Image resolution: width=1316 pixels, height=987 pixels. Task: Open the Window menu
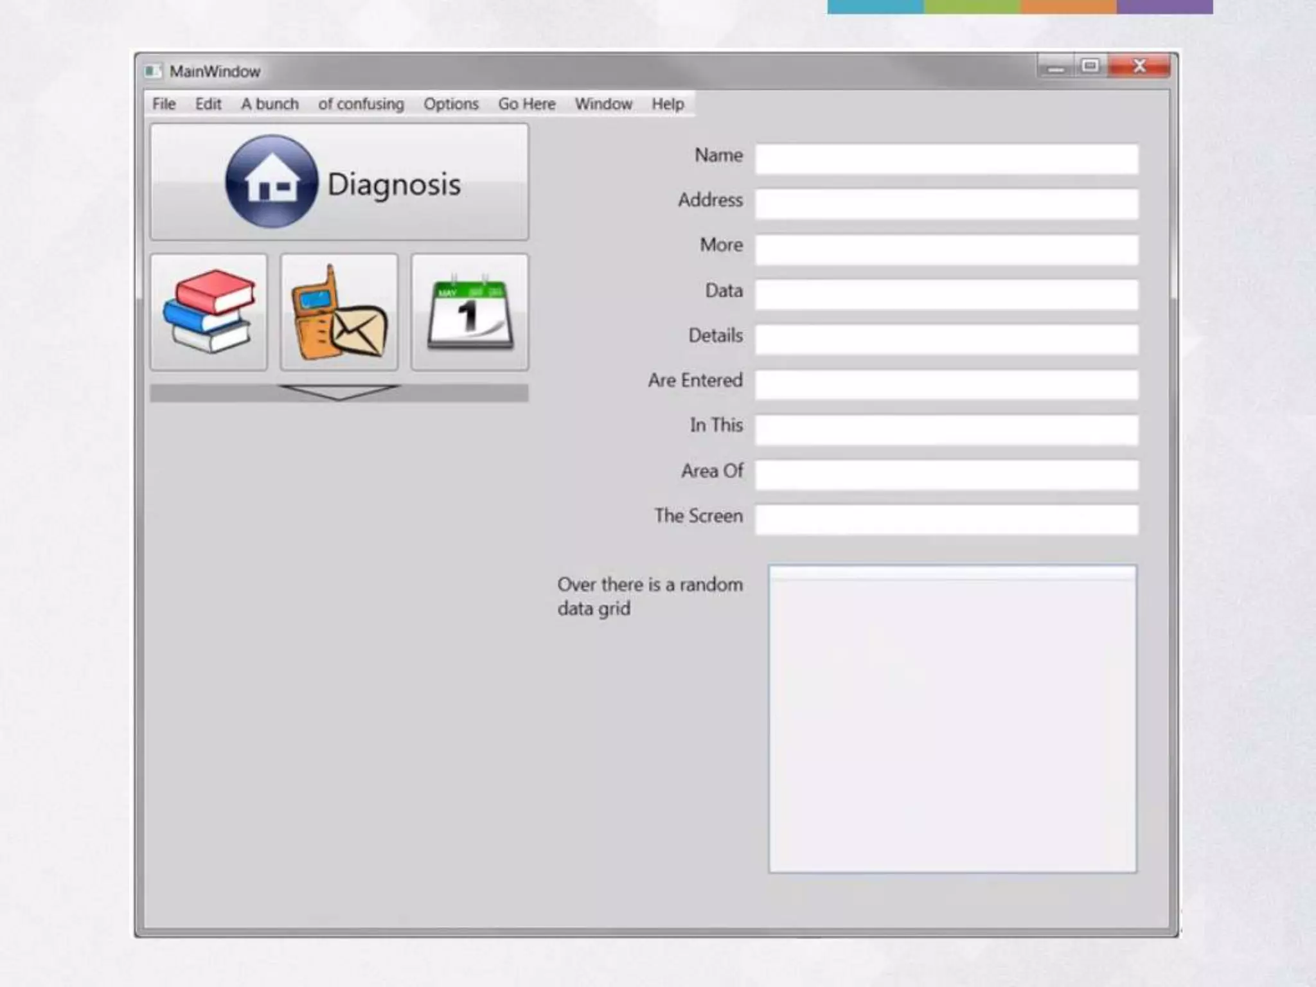(603, 104)
